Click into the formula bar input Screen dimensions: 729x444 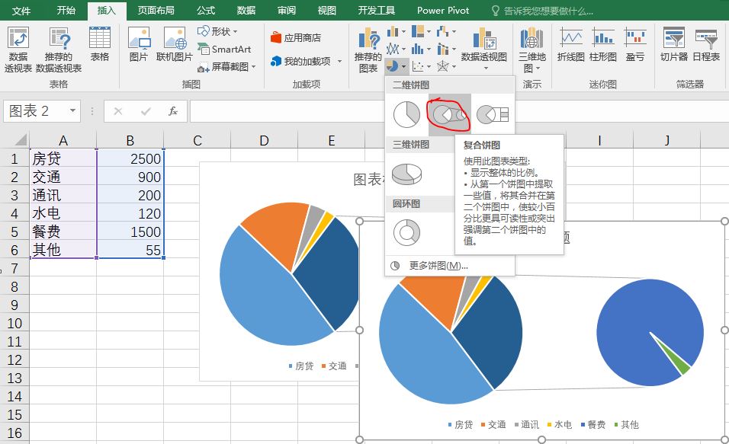287,111
